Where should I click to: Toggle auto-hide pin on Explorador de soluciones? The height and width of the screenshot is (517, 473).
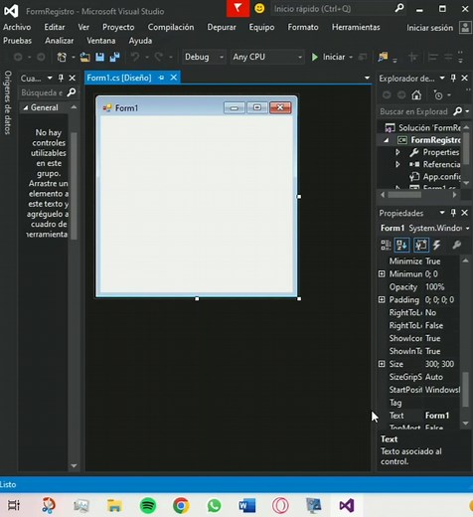pyautogui.click(x=453, y=79)
